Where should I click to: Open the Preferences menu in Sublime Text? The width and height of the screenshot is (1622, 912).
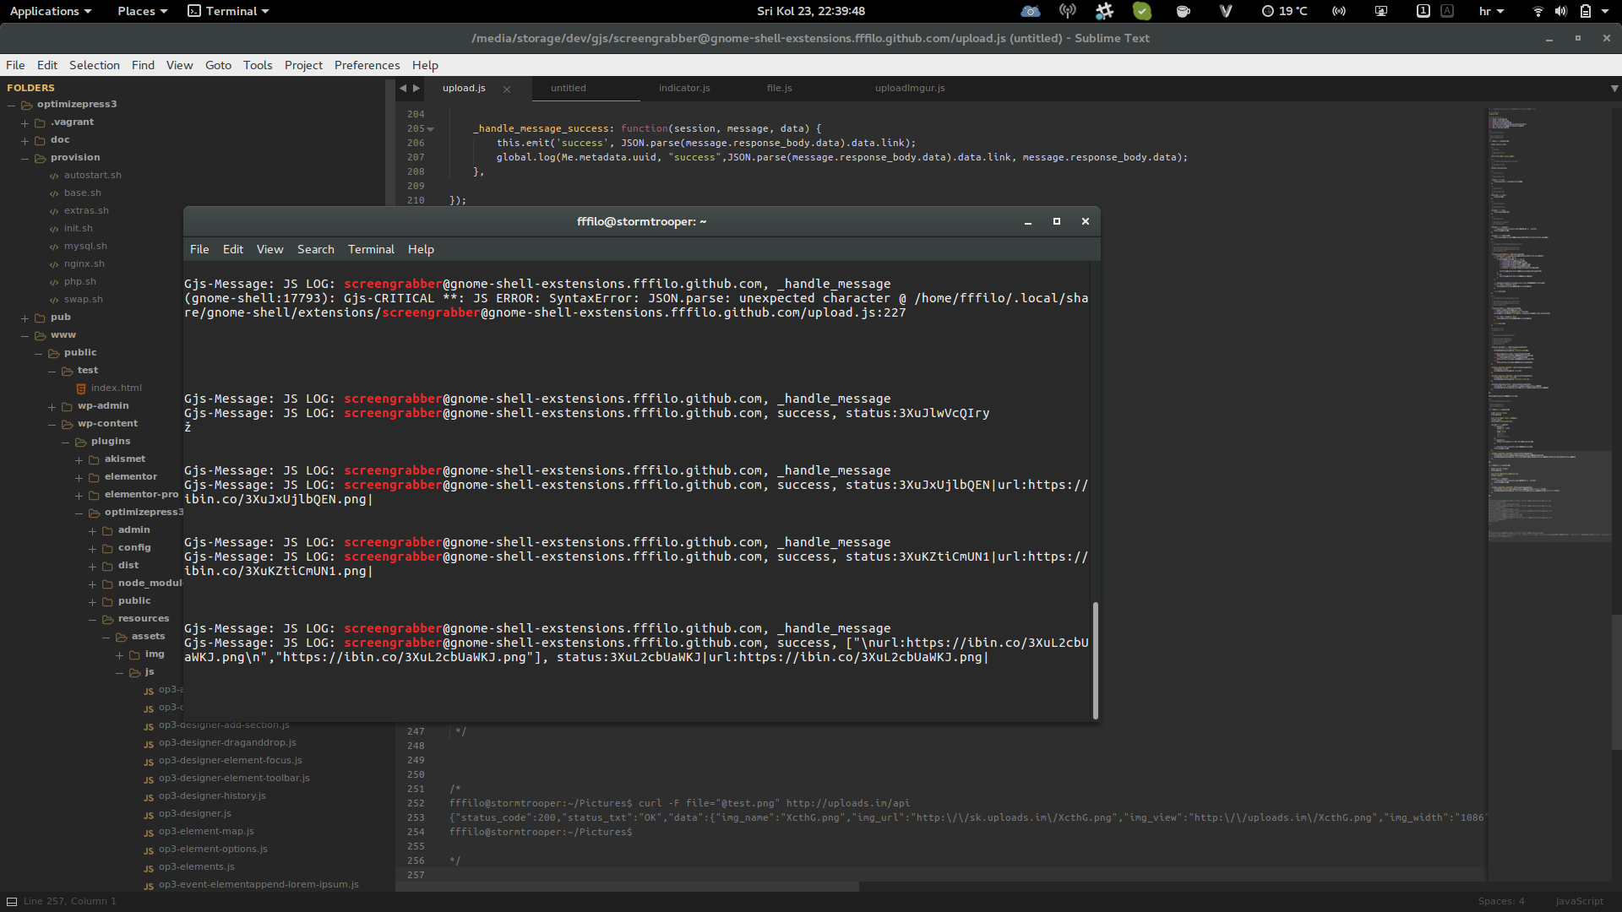tap(367, 65)
